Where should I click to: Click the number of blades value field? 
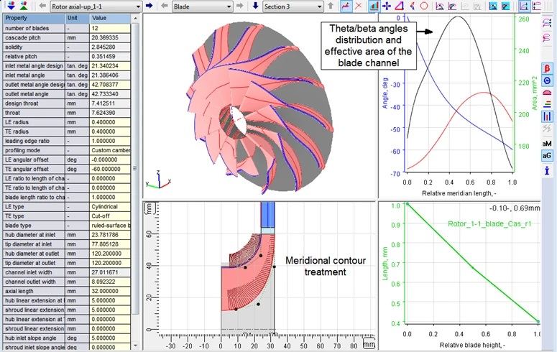[110, 27]
